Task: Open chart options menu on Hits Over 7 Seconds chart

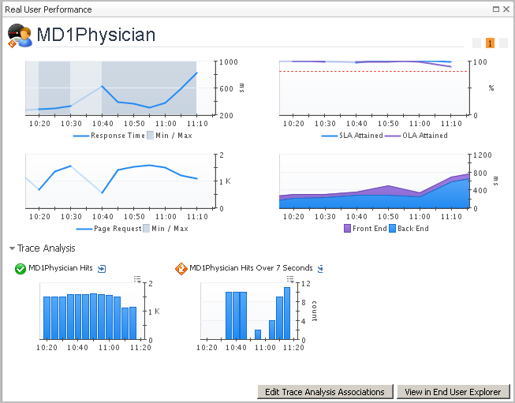Action: [x=290, y=279]
